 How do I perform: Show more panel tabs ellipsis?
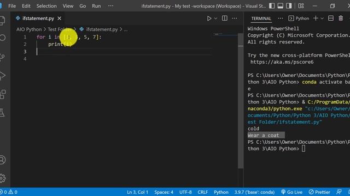tap(281, 19)
